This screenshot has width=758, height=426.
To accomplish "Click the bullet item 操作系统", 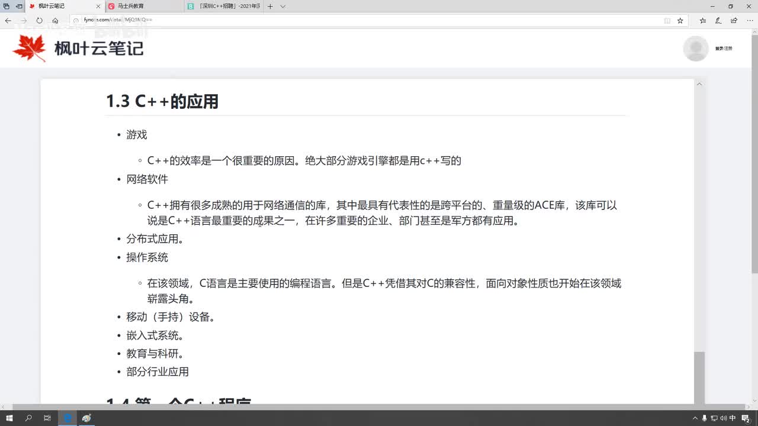I will pos(147,257).
